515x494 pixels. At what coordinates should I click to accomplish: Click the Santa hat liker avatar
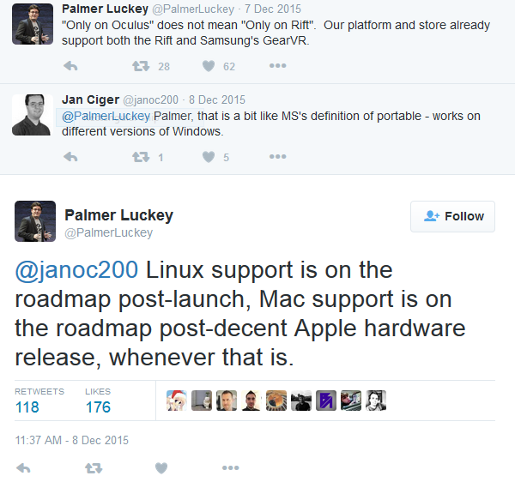coord(177,400)
